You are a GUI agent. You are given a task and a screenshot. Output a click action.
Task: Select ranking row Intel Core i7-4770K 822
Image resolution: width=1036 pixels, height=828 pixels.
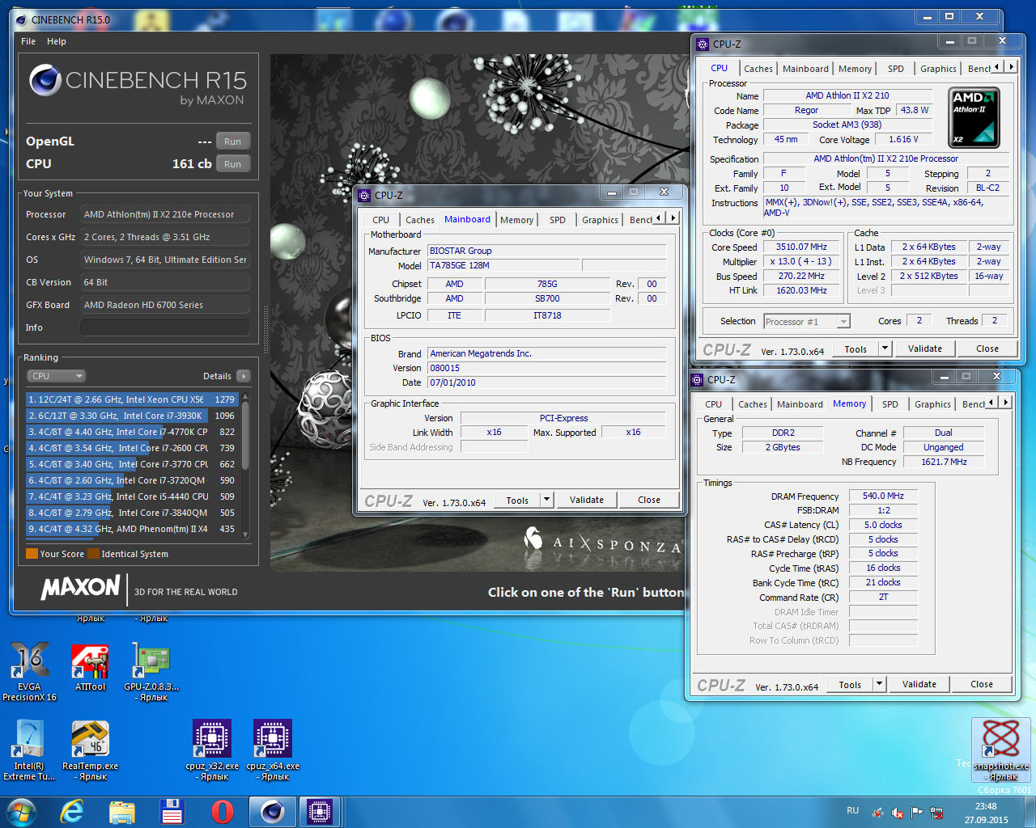[132, 432]
